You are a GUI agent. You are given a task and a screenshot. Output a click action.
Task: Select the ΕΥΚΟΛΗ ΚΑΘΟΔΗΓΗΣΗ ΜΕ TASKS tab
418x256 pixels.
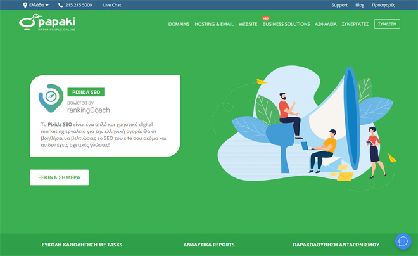tap(82, 245)
